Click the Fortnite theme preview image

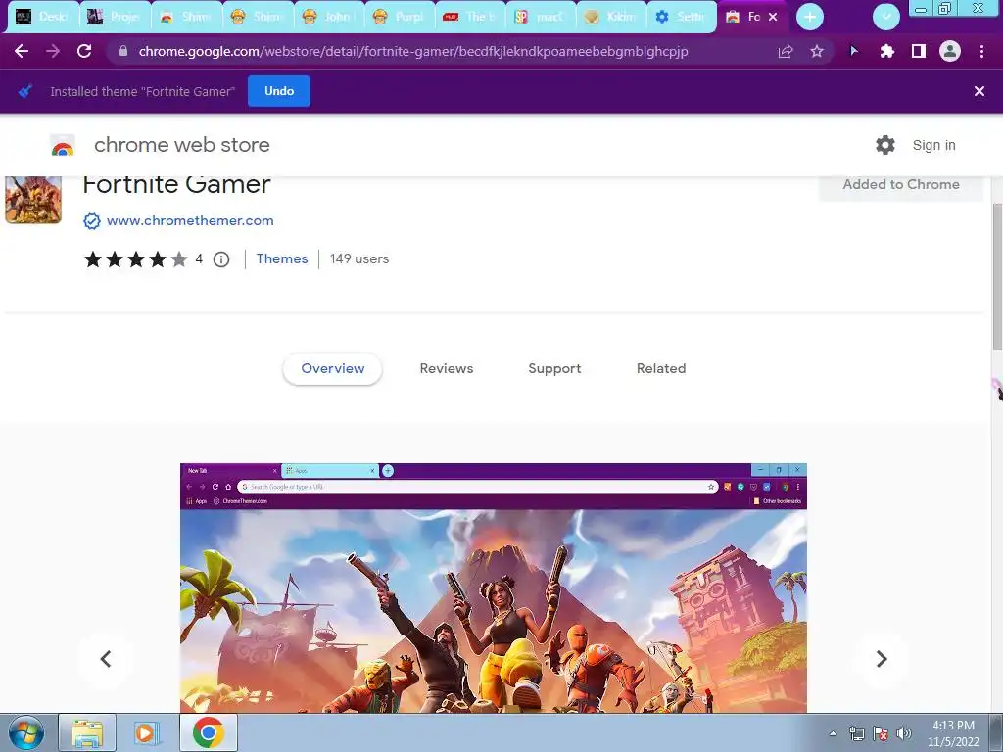pos(494,587)
